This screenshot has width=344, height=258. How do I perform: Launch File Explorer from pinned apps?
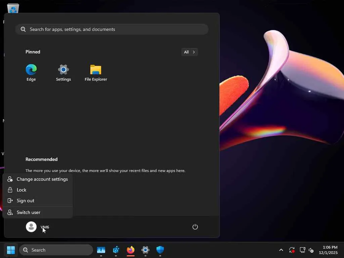point(96,73)
